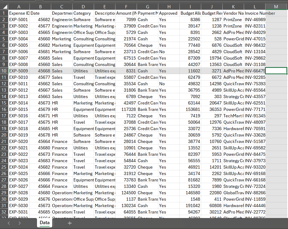This screenshot has width=288, height=229.
Task: Click invoice INV-66479
Action: (x=255, y=71)
